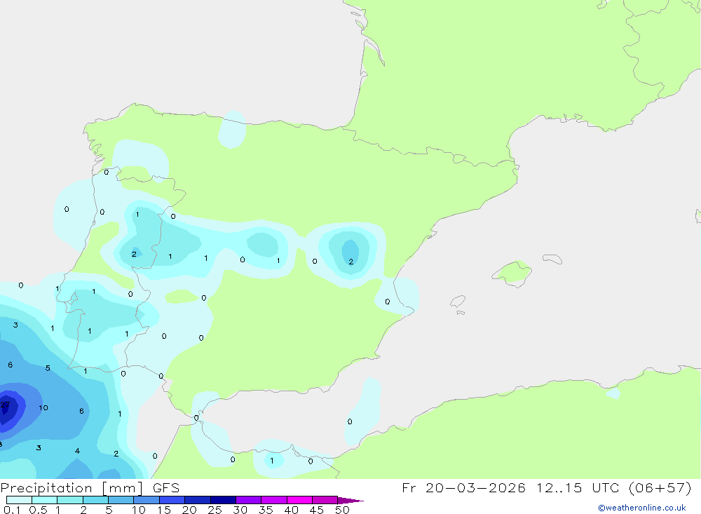Viewport: 701px width, 514px height.
Task: Click the '5' precipitation value on the map
Action: 48,368
